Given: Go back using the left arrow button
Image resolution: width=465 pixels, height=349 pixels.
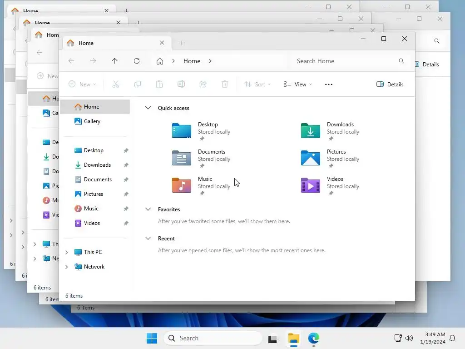Looking at the screenshot, I should point(71,61).
